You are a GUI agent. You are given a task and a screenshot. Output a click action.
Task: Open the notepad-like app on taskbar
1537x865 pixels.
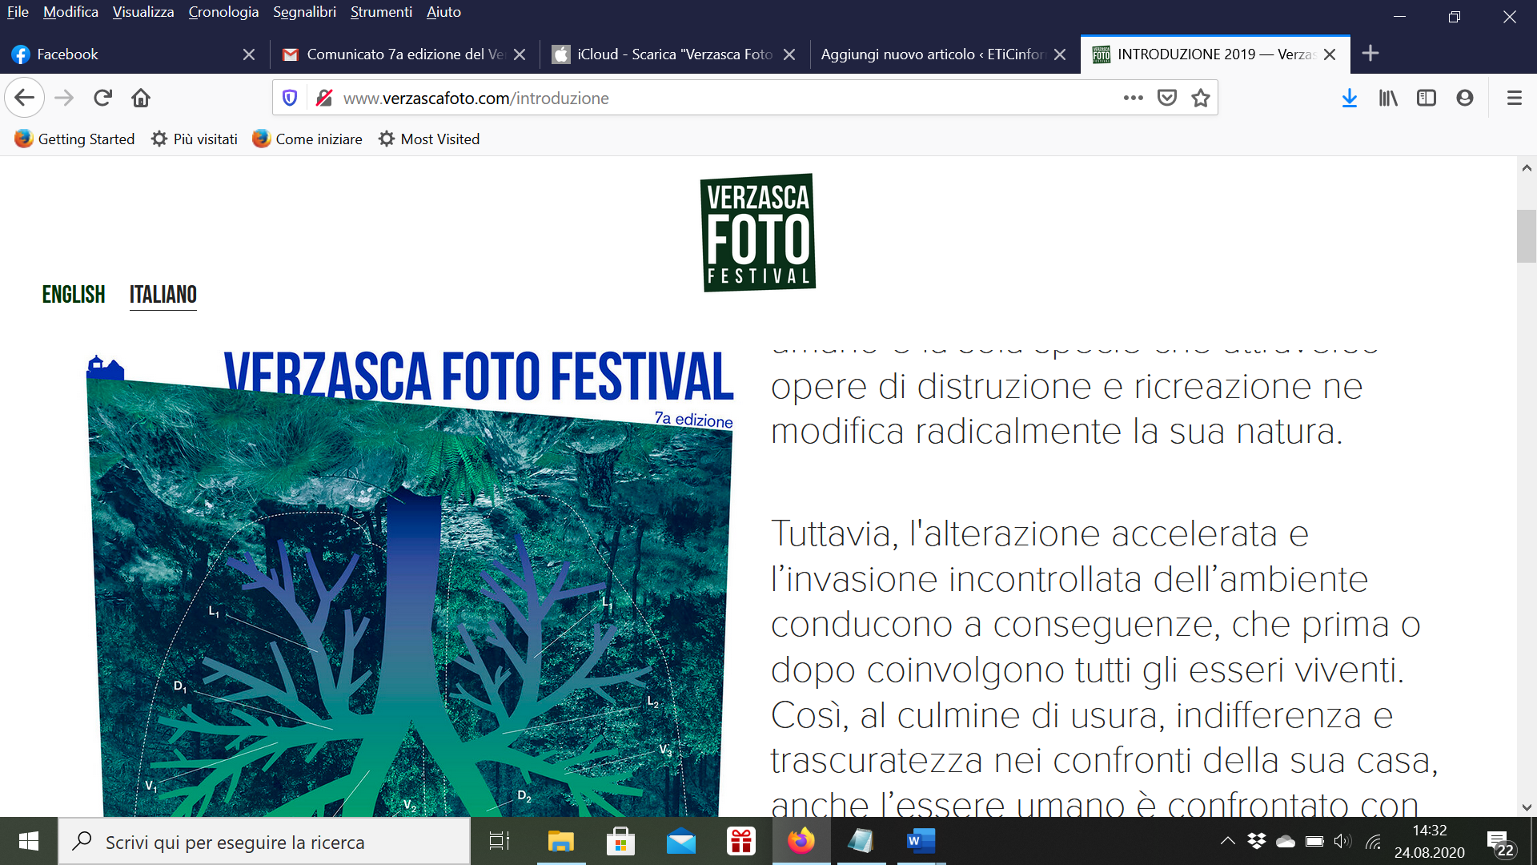pyautogui.click(x=861, y=841)
